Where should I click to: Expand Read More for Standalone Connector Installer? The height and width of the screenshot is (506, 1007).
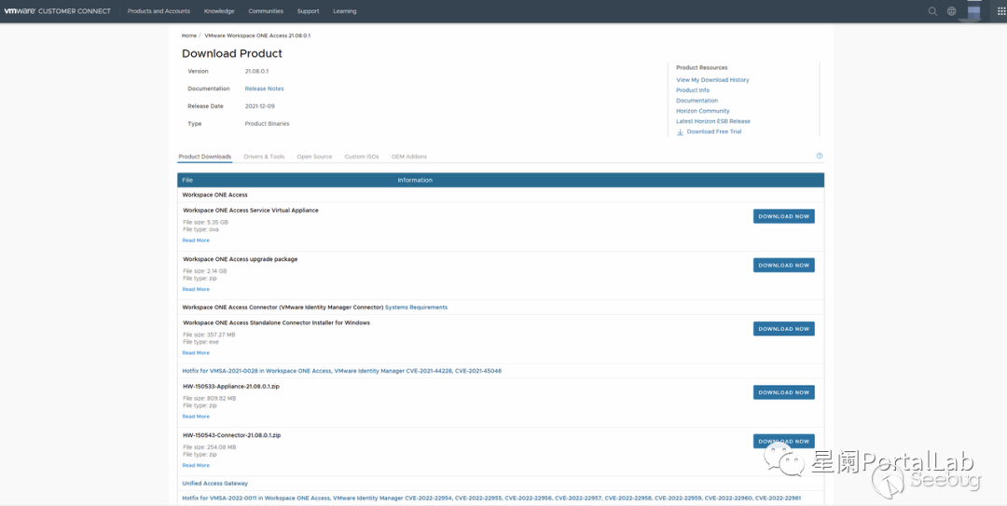click(x=196, y=352)
